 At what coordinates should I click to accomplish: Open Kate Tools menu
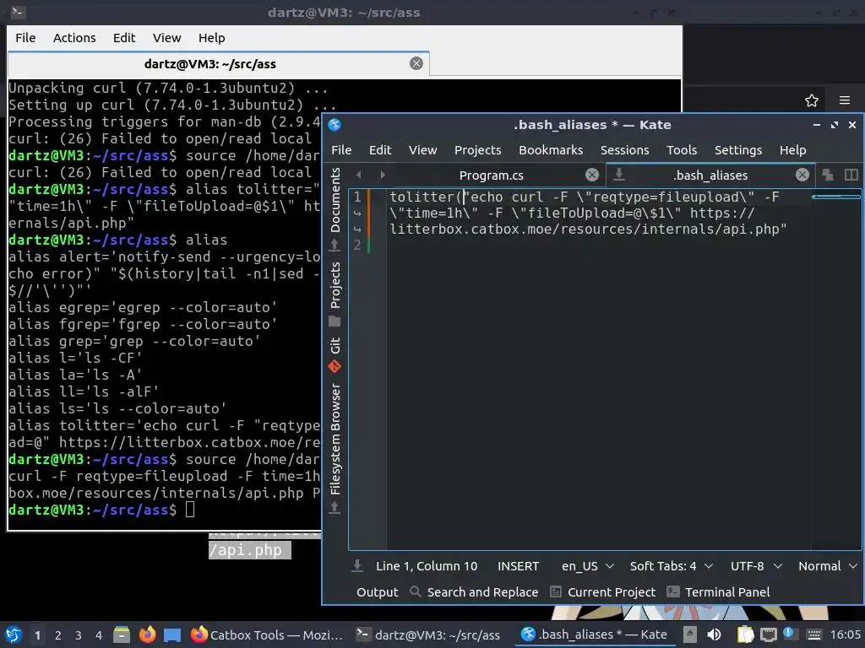coord(682,150)
